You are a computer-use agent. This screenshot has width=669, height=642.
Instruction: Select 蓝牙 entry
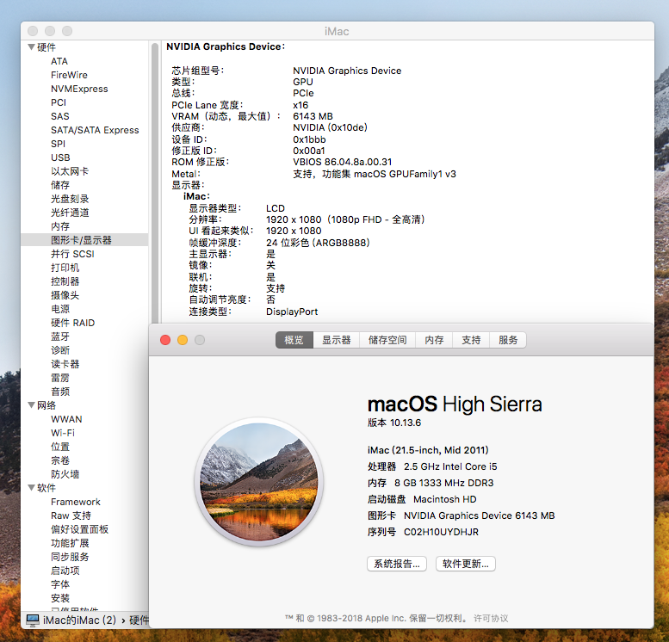pos(60,336)
